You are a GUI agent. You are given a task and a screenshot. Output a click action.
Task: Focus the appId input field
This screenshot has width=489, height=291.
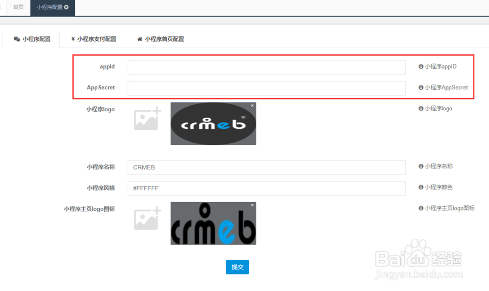click(267, 67)
